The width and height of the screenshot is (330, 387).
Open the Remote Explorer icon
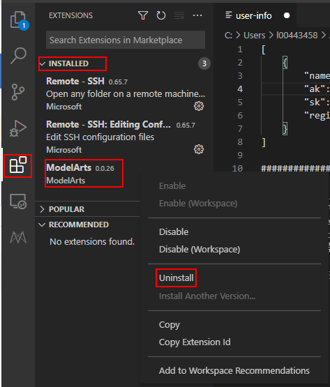pyautogui.click(x=18, y=201)
